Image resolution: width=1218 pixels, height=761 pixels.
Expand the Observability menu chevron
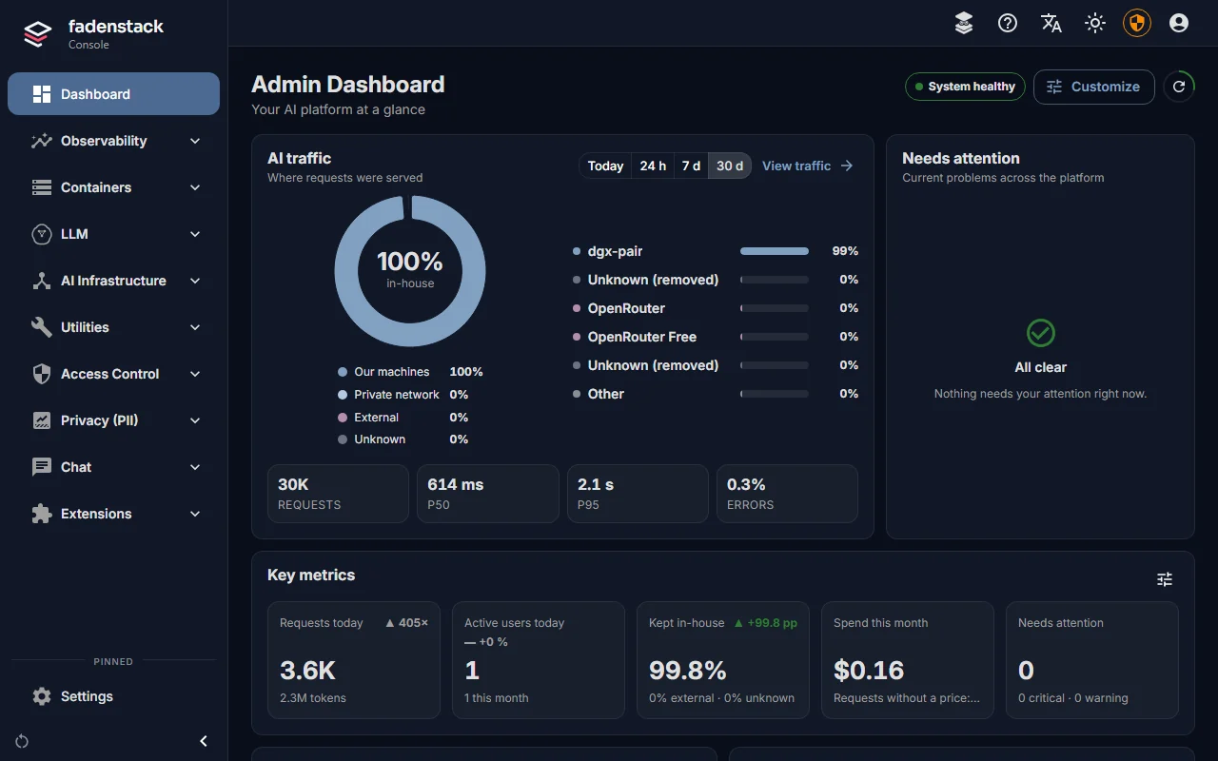tap(195, 141)
